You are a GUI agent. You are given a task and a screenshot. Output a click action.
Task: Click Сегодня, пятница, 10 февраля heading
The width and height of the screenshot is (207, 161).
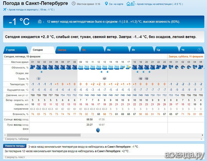[22, 56]
